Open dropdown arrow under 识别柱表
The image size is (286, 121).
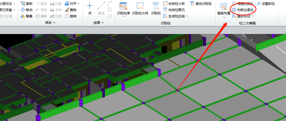(124, 17)
